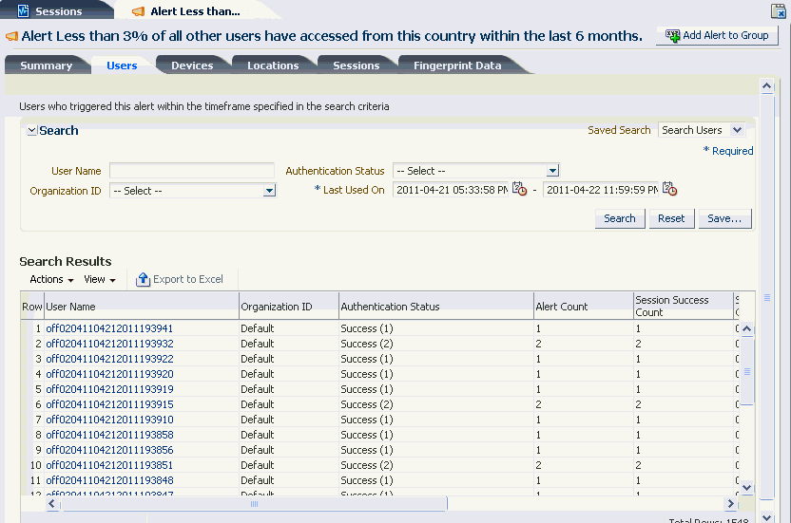791x523 pixels.
Task: Open the Locations tab
Action: pos(273,65)
